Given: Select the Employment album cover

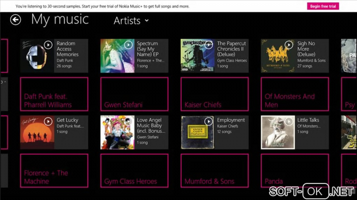Looking at the screenshot, I should tap(198, 132).
